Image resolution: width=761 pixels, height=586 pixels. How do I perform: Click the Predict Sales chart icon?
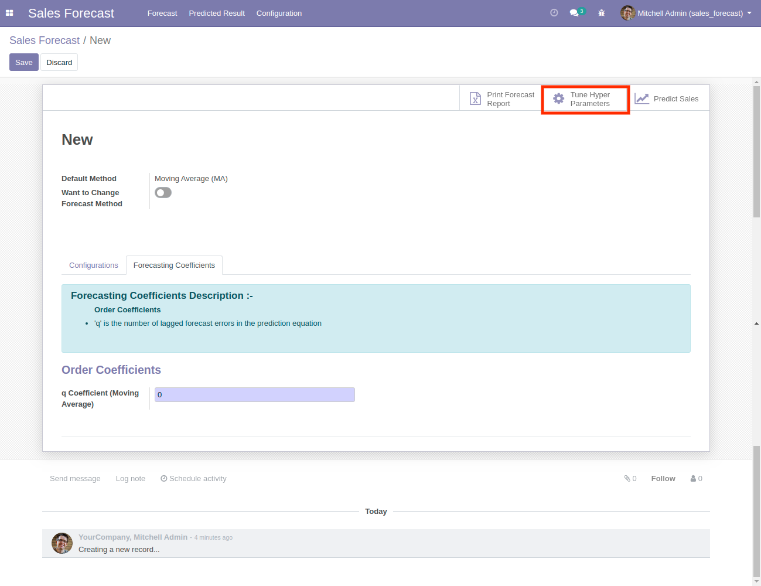(642, 99)
